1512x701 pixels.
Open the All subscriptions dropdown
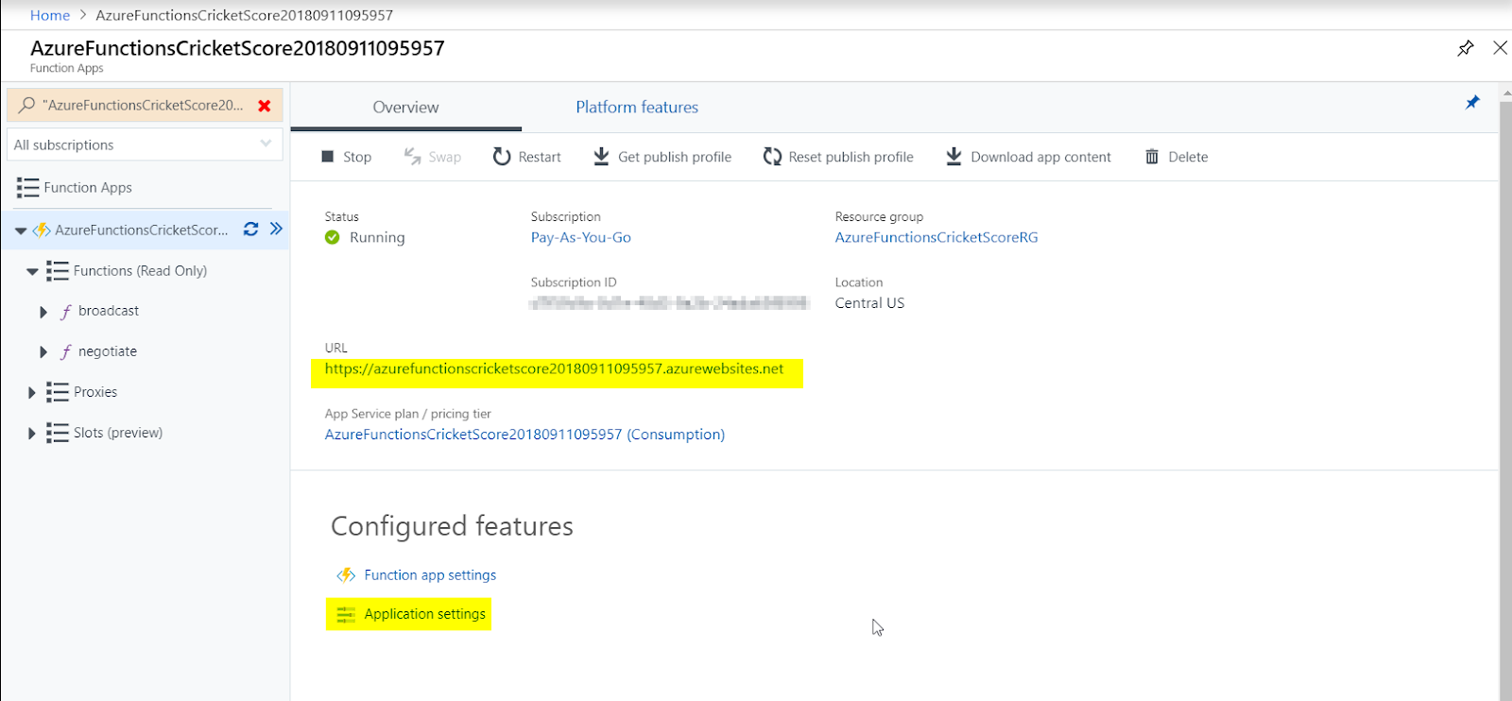(x=145, y=145)
